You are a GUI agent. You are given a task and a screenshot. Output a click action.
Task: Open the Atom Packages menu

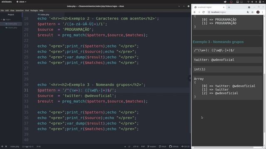click(34, 10)
